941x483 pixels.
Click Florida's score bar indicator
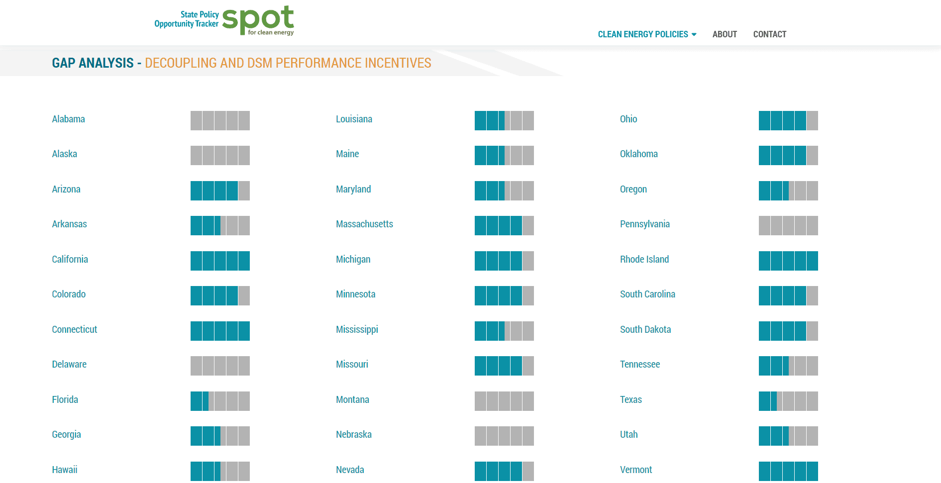pyautogui.click(x=220, y=401)
